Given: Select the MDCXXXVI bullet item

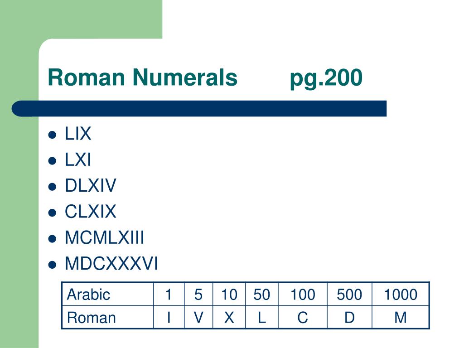Looking at the screenshot, I should click(x=111, y=263).
